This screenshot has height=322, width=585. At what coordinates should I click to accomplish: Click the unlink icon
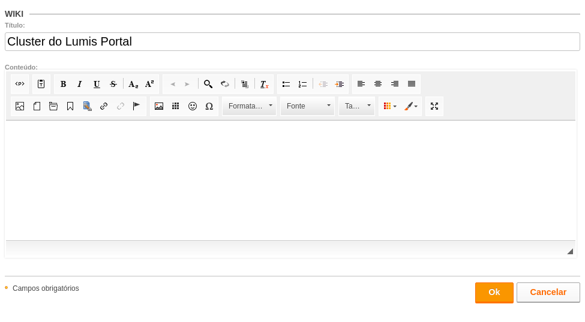click(120, 106)
